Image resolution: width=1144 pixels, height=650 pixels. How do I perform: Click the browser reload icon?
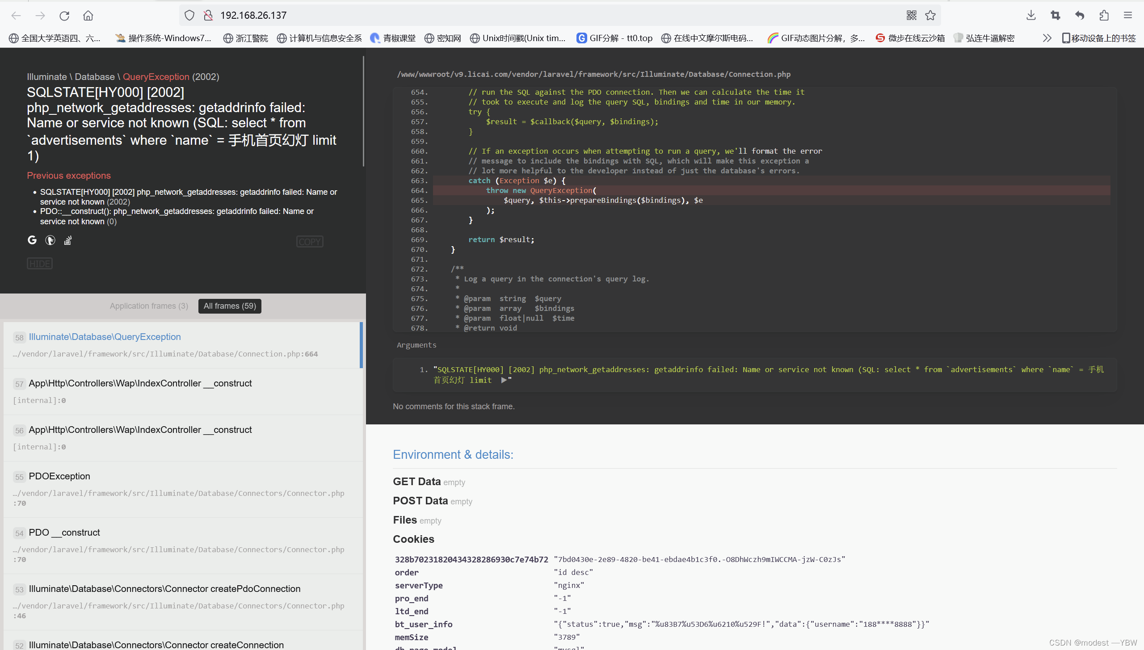click(x=64, y=16)
